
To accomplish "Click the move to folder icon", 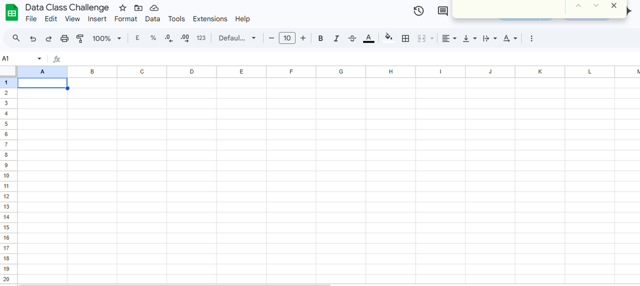I will (x=138, y=8).
